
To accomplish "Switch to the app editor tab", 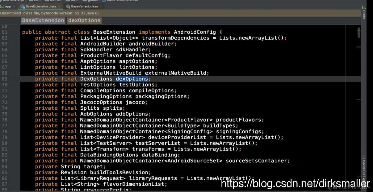I will [8, 6].
